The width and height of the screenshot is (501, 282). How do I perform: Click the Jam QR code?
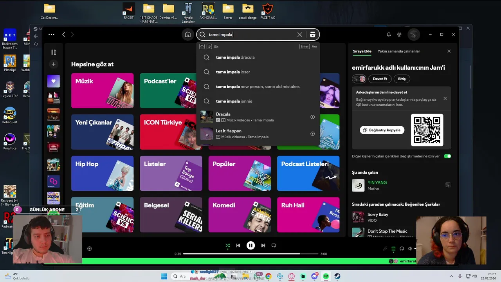[427, 130]
